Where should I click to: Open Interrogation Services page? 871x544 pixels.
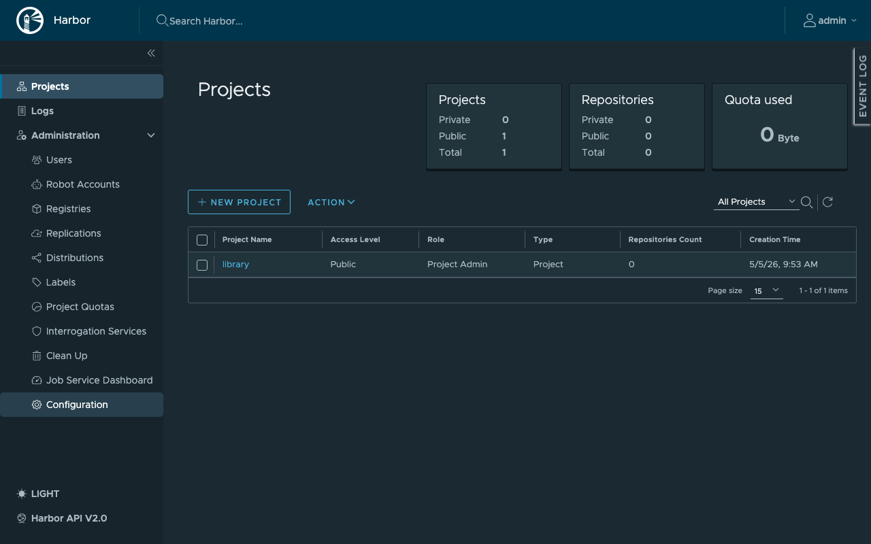point(82,331)
